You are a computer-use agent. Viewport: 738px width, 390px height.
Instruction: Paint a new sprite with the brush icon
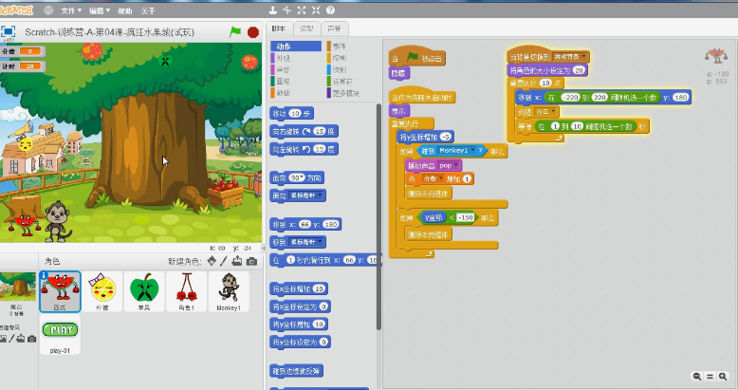tap(224, 261)
